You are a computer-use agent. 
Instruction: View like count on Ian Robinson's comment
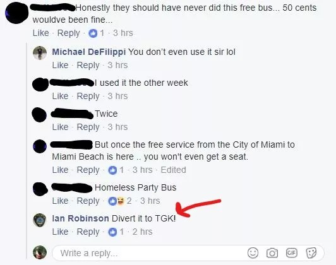[116, 232]
